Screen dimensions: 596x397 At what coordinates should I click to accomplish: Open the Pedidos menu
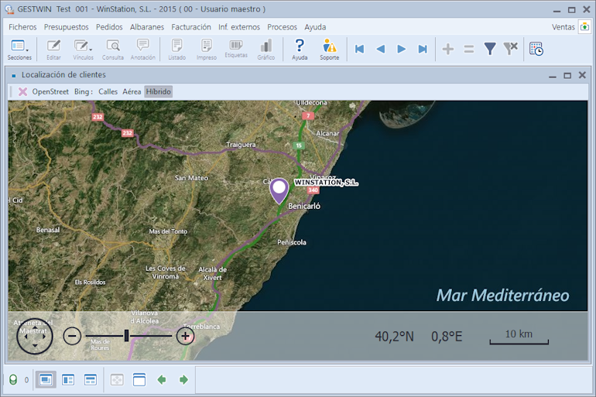click(109, 27)
